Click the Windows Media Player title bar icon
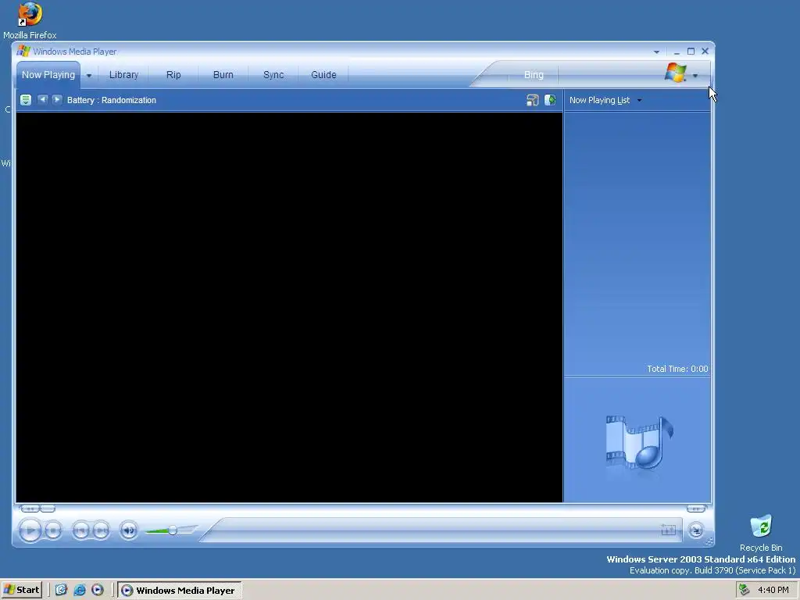Viewport: 800px width, 600px height. click(x=23, y=51)
